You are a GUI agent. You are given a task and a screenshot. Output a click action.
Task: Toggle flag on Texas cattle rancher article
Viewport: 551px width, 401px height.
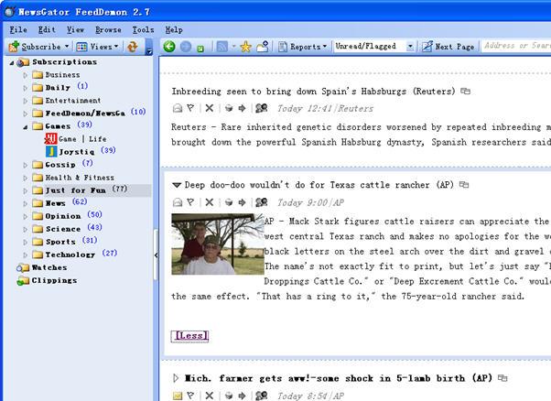190,202
